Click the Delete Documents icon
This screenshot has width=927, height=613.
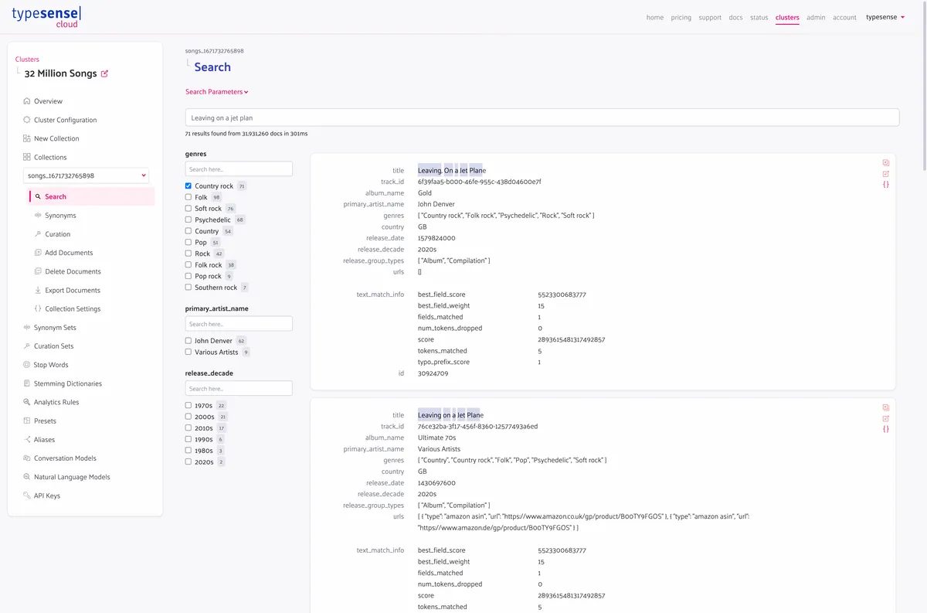[x=38, y=271]
